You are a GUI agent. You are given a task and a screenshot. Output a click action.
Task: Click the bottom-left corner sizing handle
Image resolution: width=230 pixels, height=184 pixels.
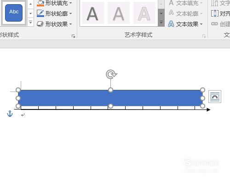click(x=18, y=106)
